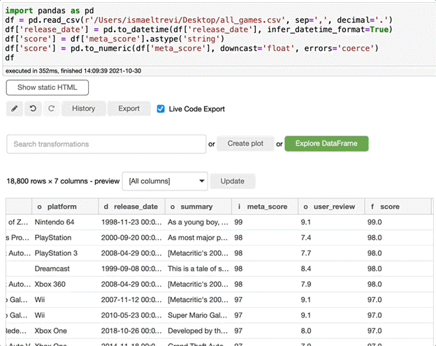Image resolution: width=436 pixels, height=346 pixels.
Task: Click the Show static HTML button
Action: 48,87
